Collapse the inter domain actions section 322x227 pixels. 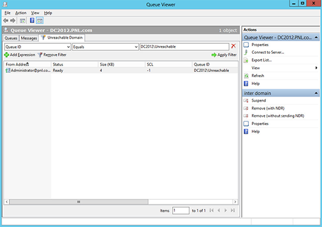pos(316,93)
